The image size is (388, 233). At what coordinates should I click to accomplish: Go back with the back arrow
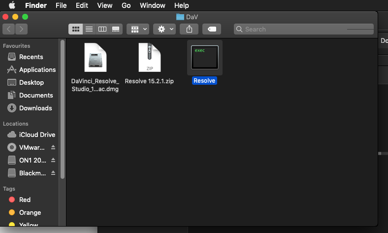[9, 29]
